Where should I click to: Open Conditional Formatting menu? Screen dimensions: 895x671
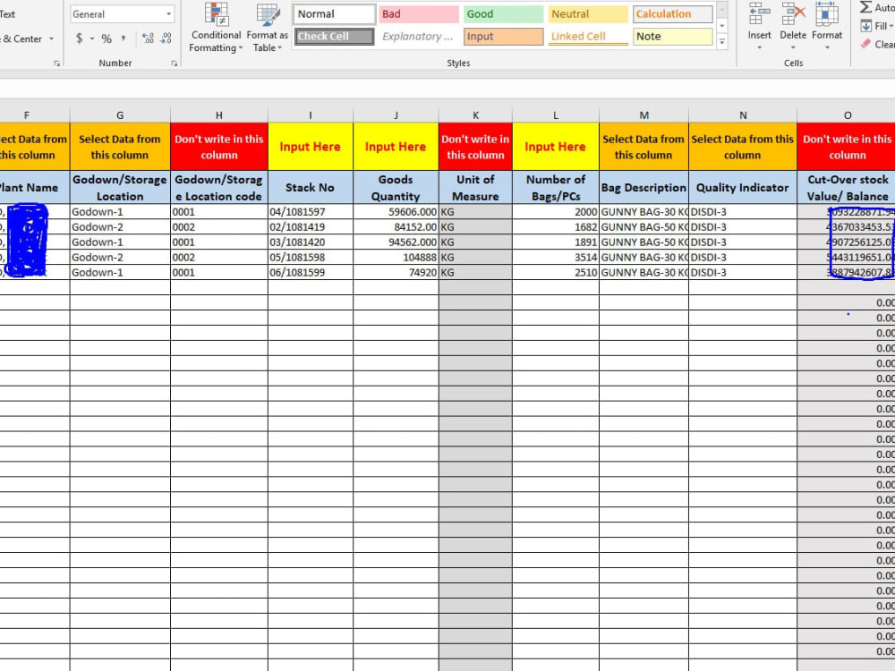pyautogui.click(x=216, y=28)
